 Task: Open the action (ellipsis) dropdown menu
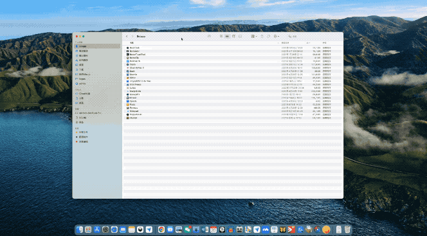coord(276,36)
